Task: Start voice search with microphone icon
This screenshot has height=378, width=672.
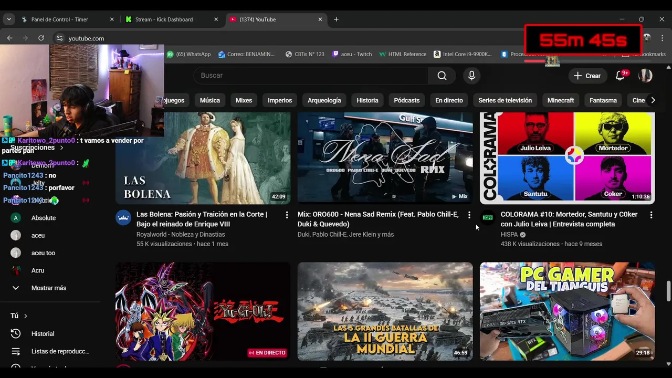Action: 471,76
